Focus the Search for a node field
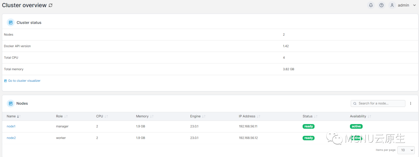The height and width of the screenshot is (157, 419). [378, 104]
